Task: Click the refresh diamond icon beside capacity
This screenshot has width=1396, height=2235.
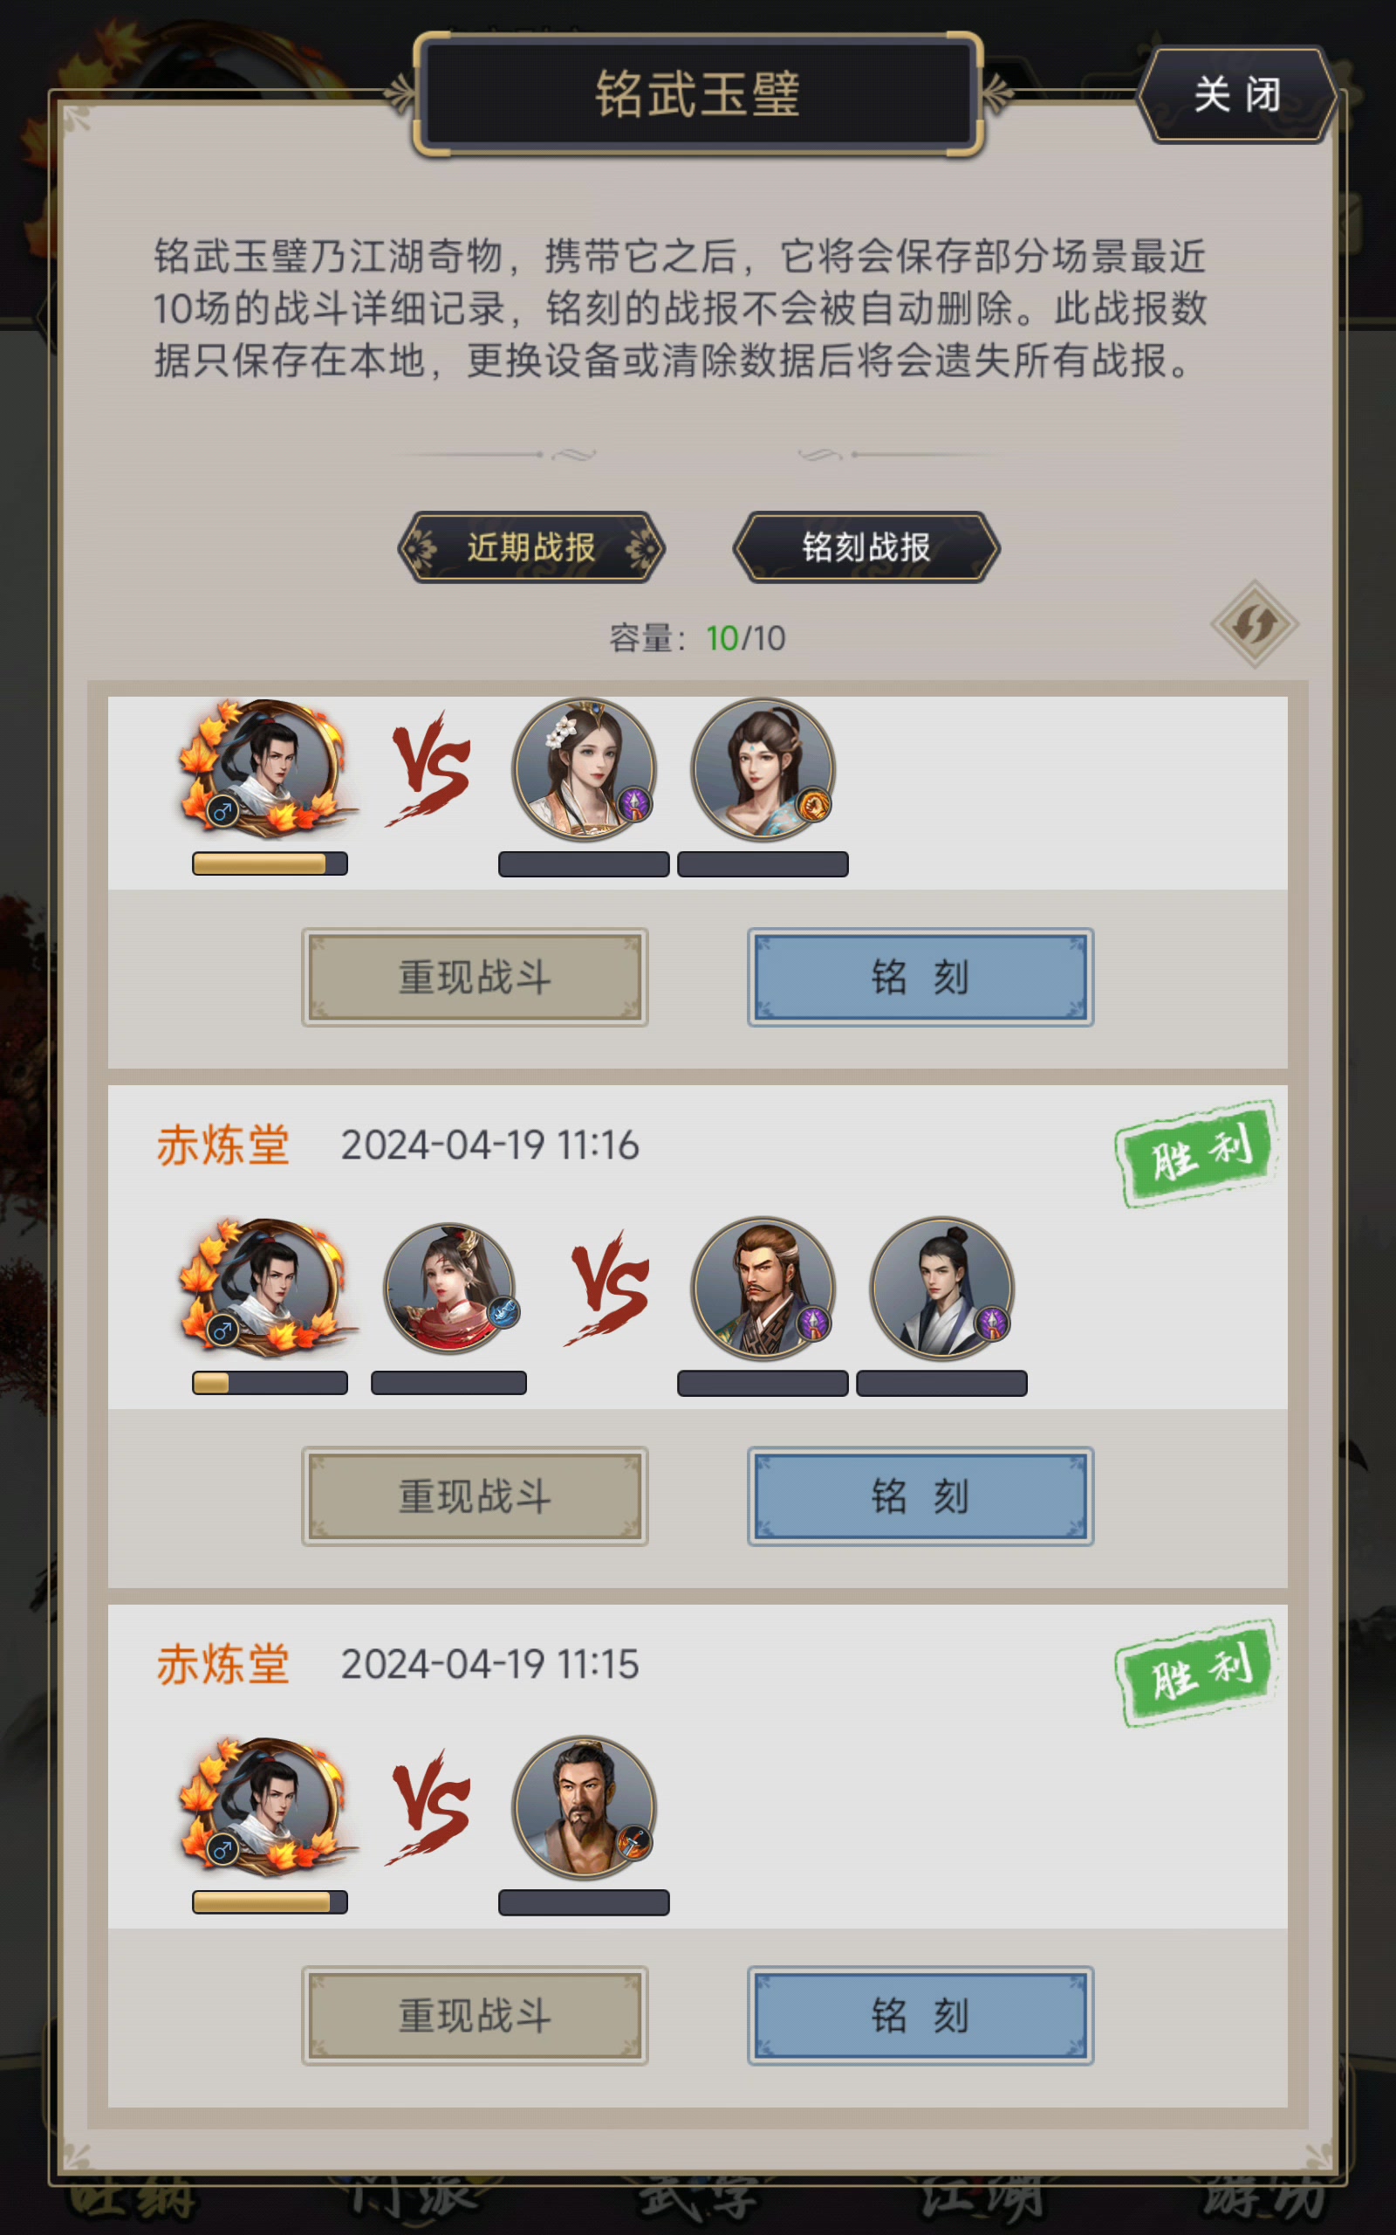Action: point(1255,624)
